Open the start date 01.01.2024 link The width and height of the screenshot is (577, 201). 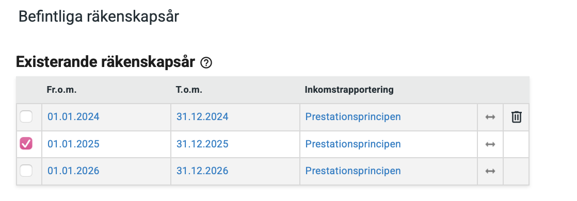click(x=73, y=117)
